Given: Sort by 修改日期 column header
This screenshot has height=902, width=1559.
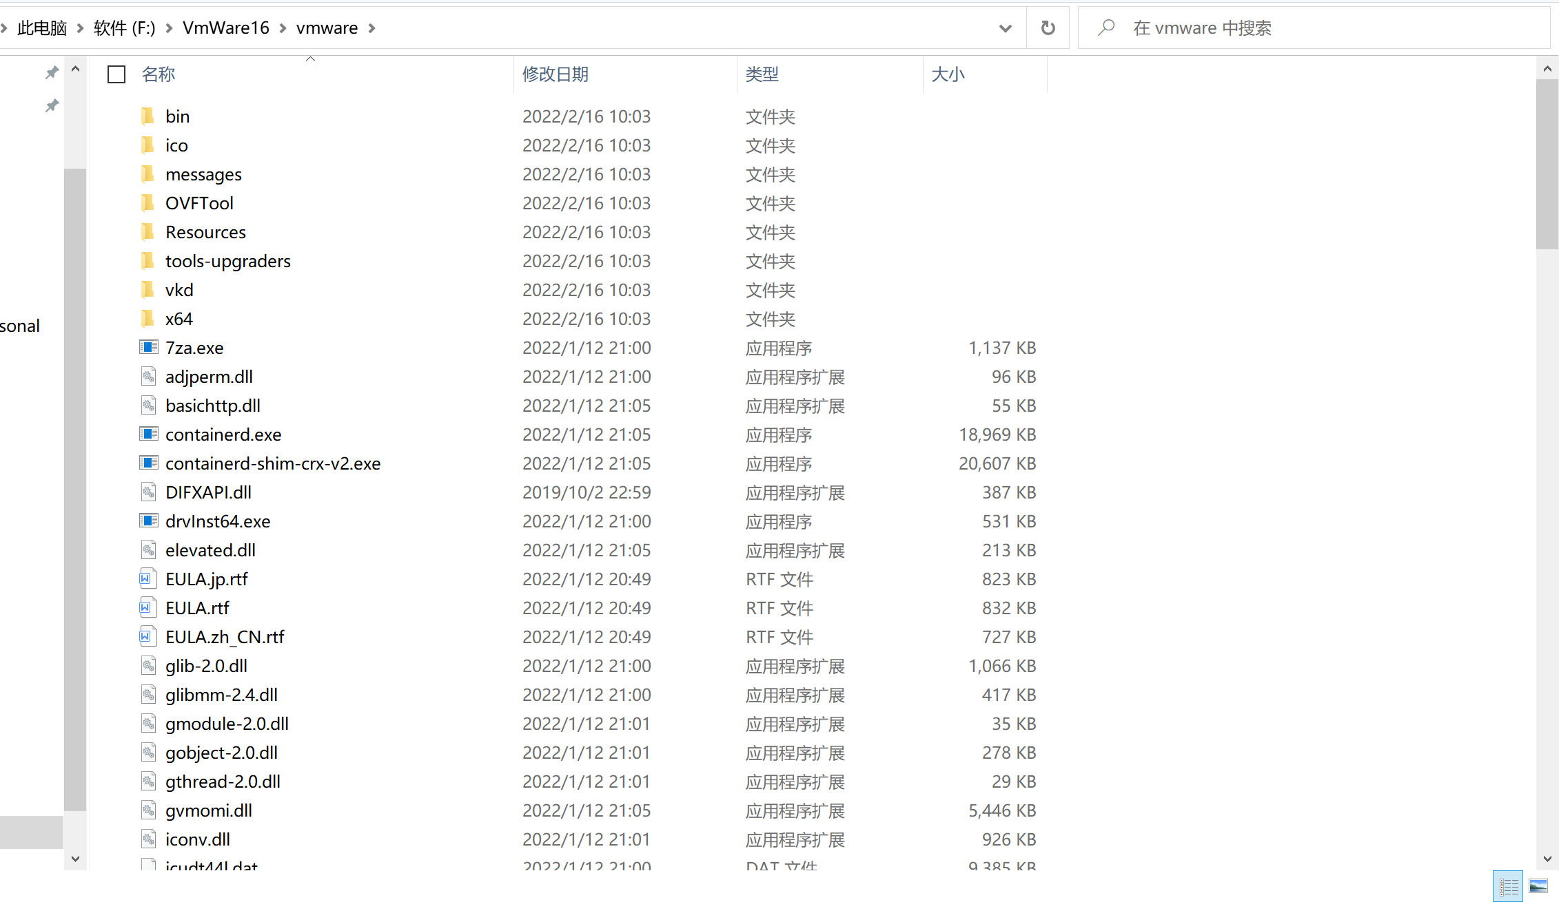Looking at the screenshot, I should coord(556,74).
